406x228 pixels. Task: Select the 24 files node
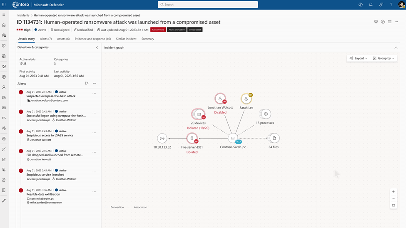click(274, 138)
